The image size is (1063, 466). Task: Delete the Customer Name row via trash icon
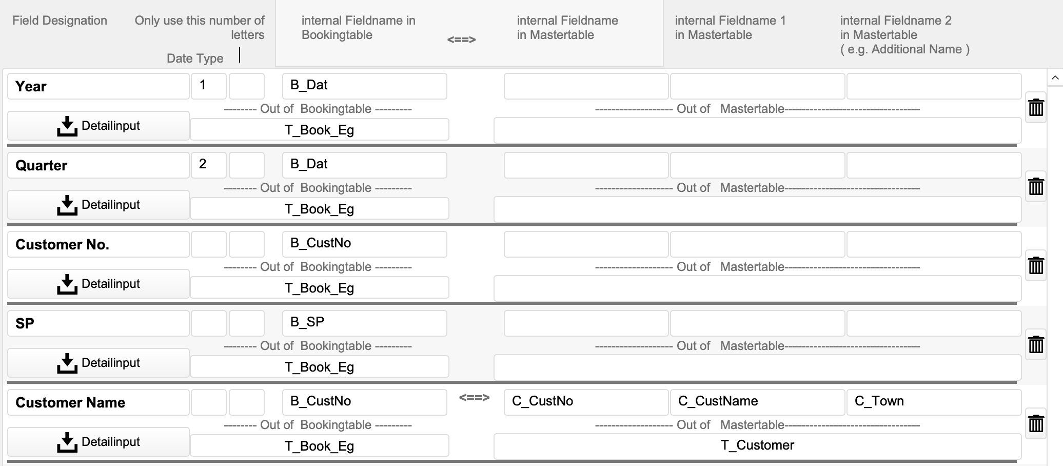(1035, 424)
